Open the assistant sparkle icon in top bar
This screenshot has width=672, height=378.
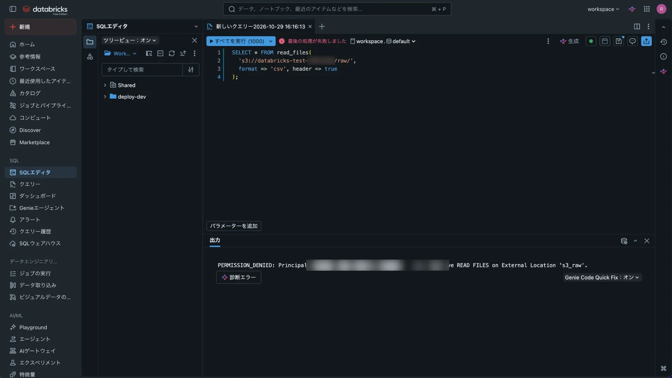pyautogui.click(x=632, y=9)
